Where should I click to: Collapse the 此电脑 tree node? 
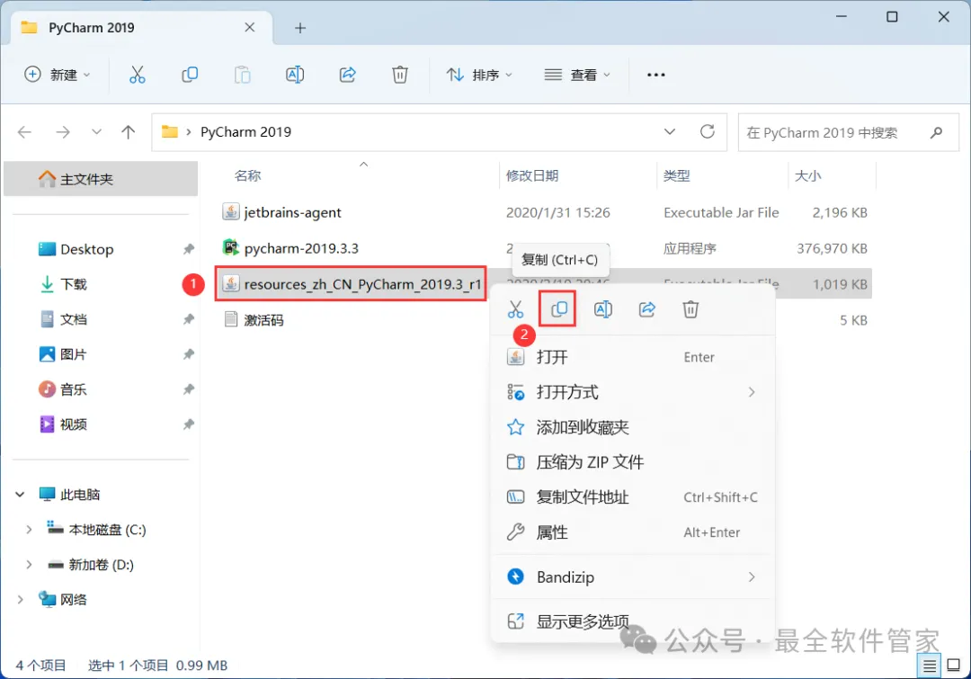pyautogui.click(x=20, y=495)
